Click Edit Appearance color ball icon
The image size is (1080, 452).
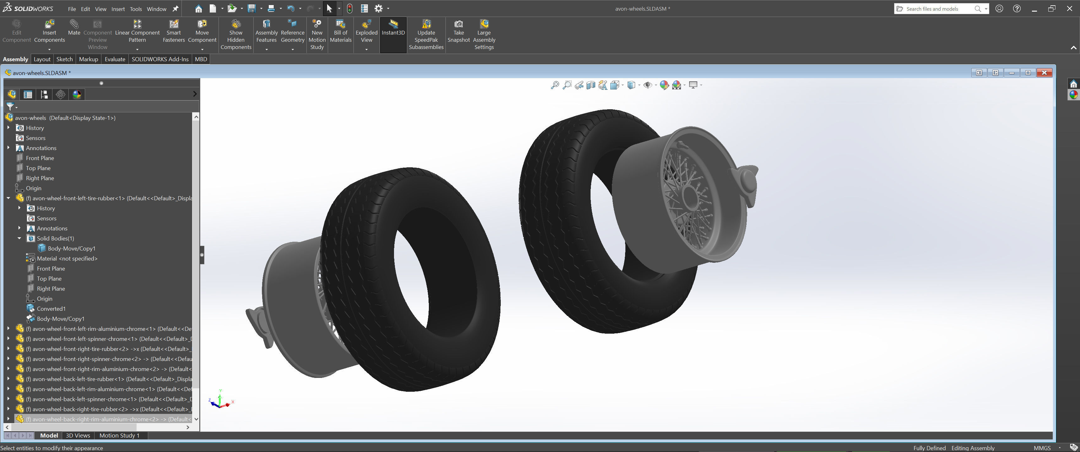pos(664,85)
